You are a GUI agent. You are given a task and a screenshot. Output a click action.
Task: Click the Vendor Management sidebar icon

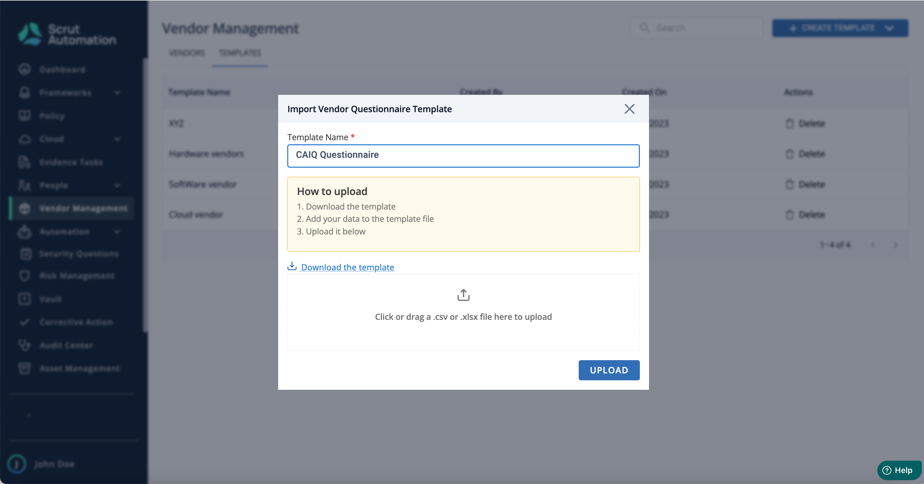pos(24,208)
